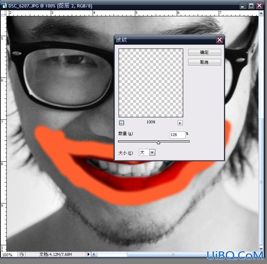Open the status bar info options arrow
The width and height of the screenshot is (267, 264).
88,254
